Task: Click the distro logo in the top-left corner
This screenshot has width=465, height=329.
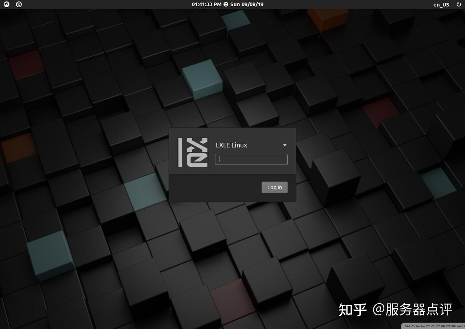Action: tap(6, 4)
